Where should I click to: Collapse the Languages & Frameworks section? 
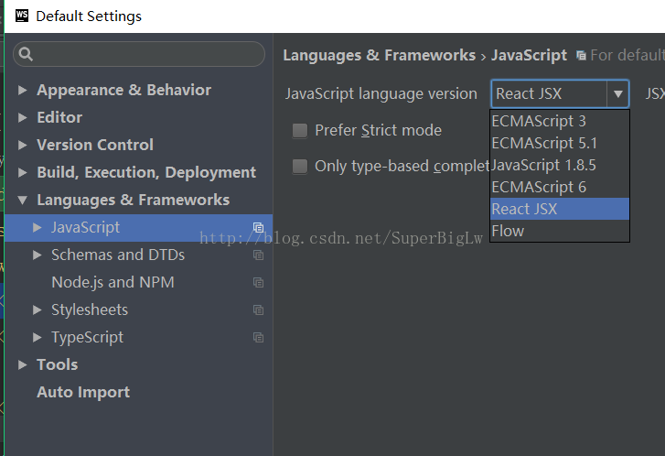23,200
